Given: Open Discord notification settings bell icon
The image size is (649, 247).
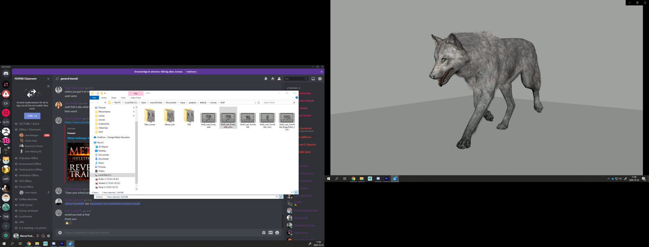Looking at the screenshot, I should [x=266, y=79].
